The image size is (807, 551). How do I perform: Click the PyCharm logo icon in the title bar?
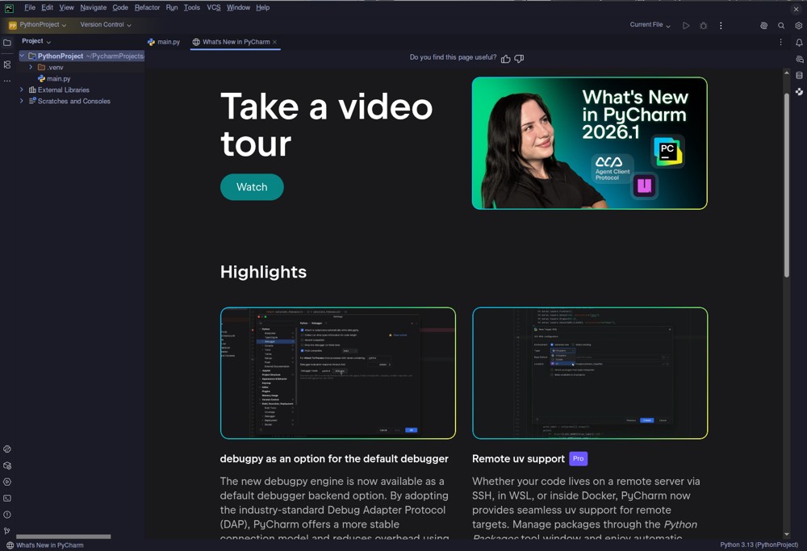(9, 8)
